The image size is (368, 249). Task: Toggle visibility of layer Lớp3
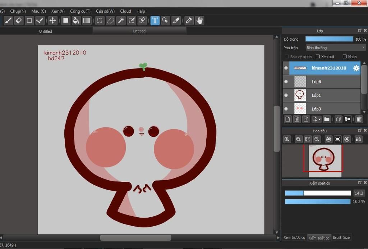coord(286,109)
